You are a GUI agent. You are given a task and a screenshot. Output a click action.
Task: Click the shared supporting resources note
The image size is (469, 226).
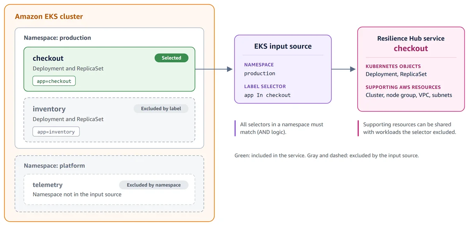(x=410, y=128)
